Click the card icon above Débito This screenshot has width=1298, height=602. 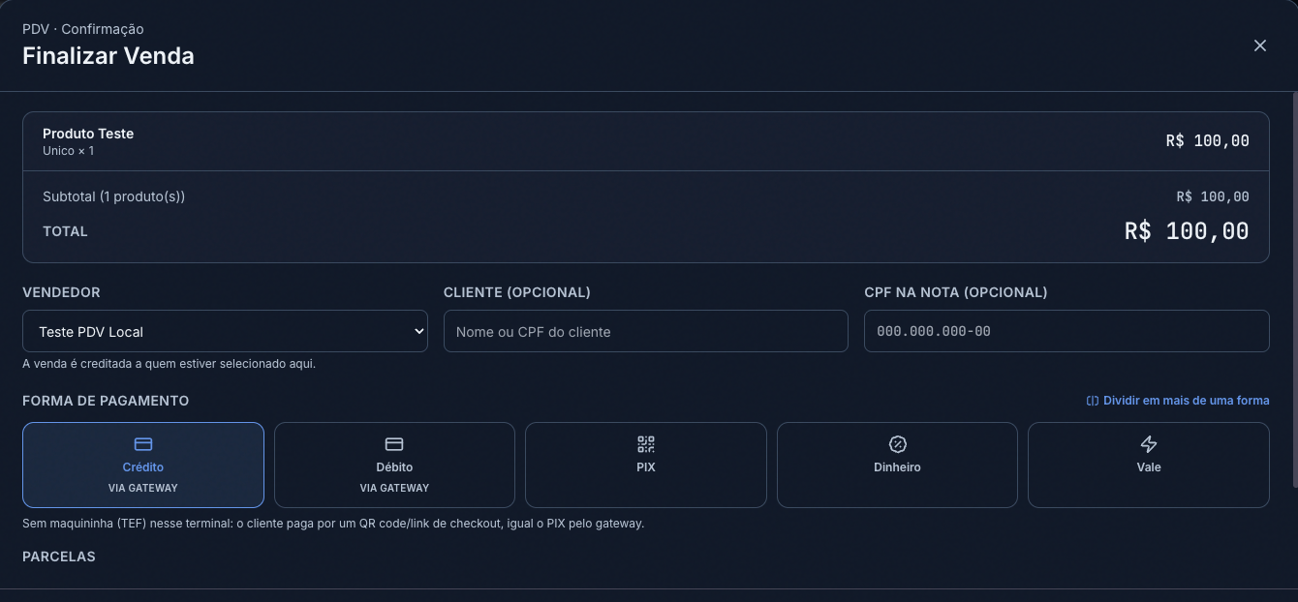tap(394, 444)
